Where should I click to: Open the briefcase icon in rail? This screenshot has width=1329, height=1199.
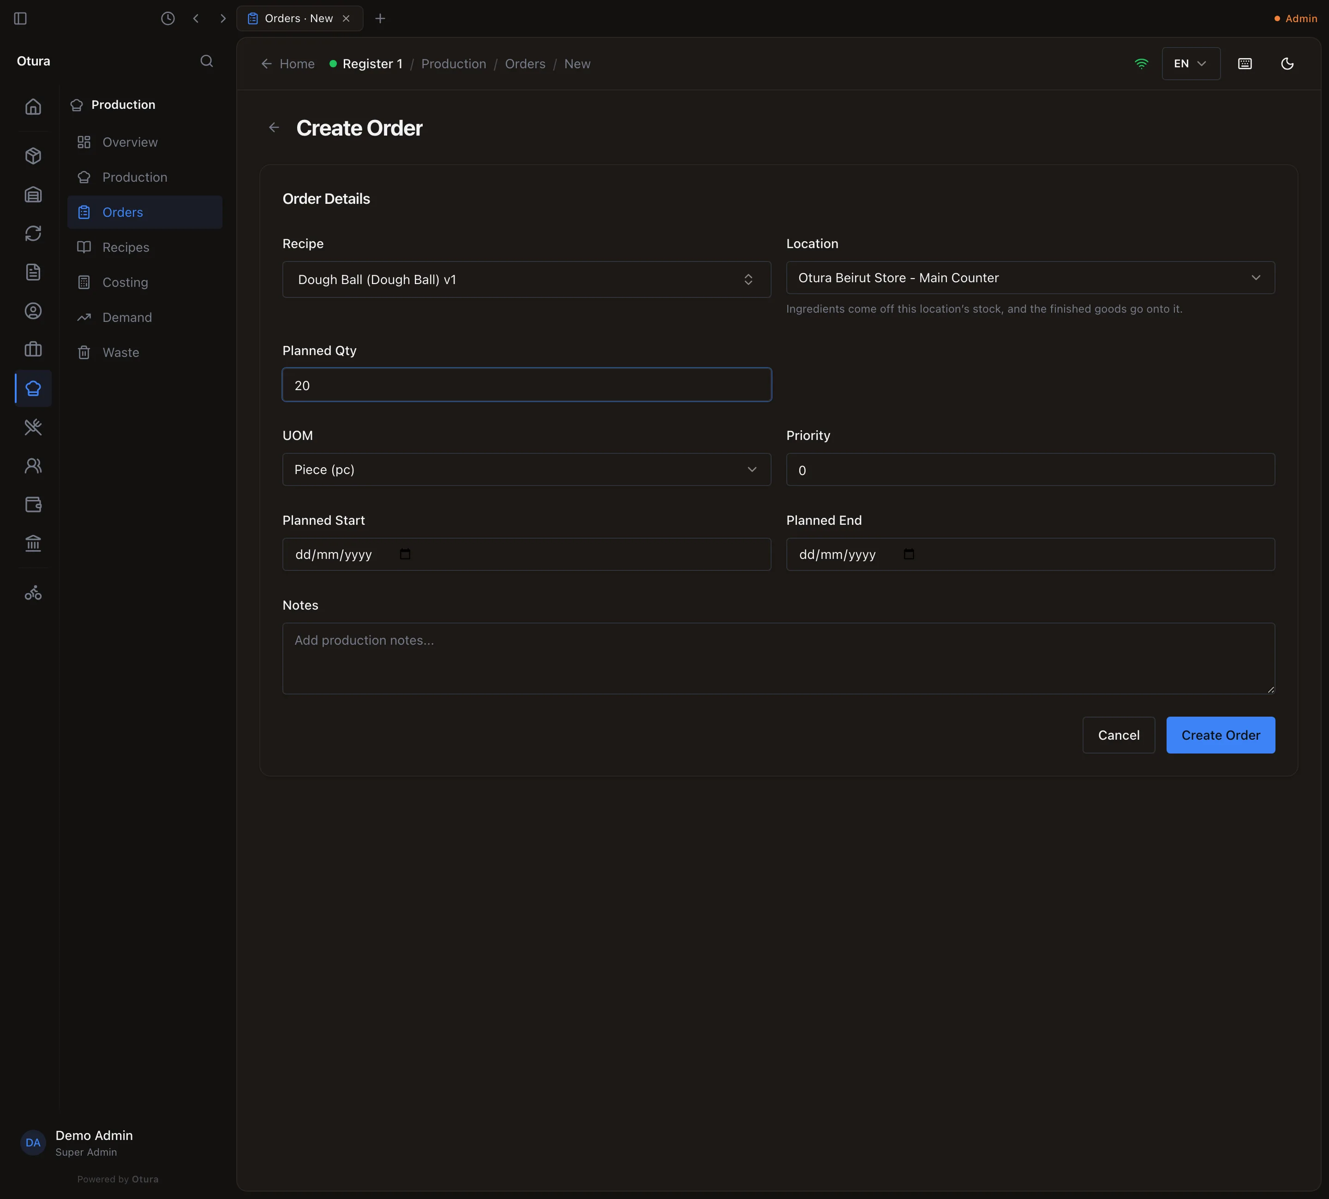point(33,350)
